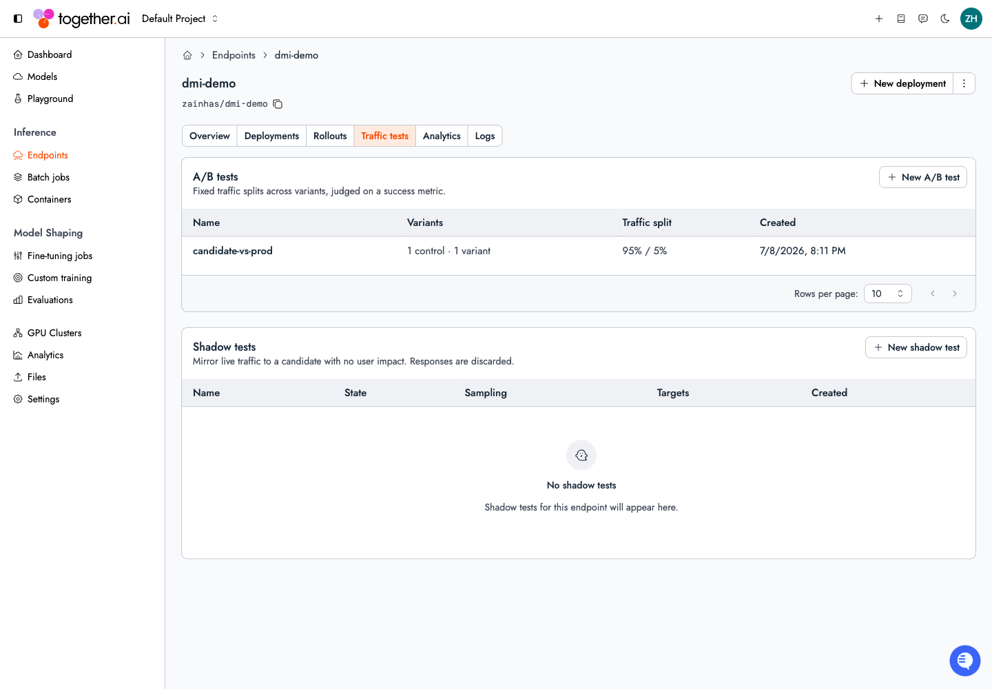
Task: Click the A/B tests Traffic split column header
Action: (647, 223)
